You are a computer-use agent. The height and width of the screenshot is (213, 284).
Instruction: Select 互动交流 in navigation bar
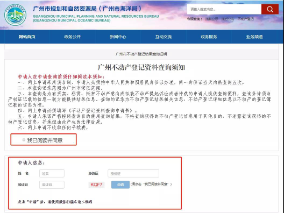coord(164,37)
